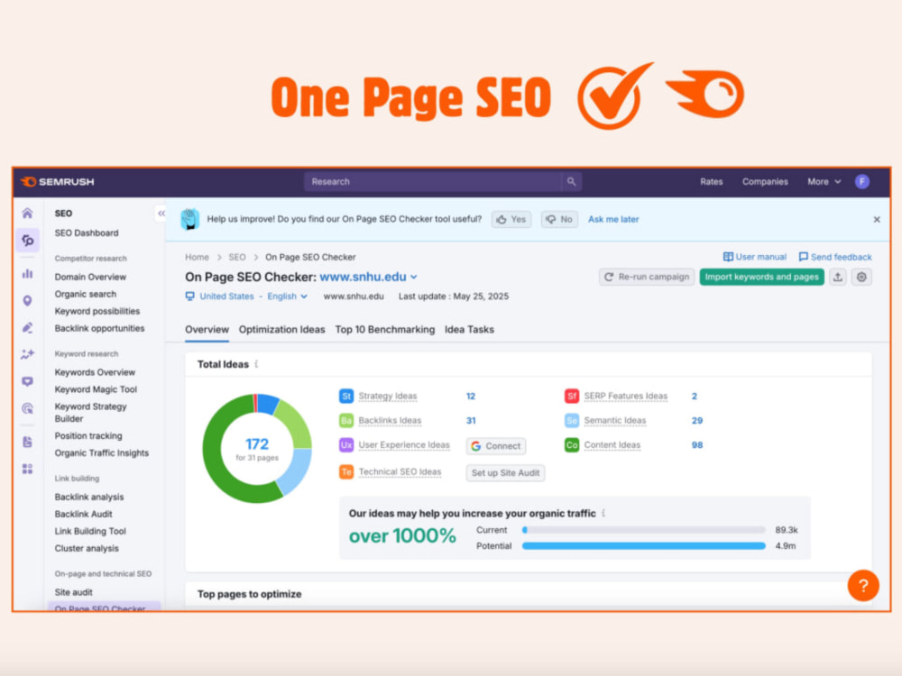902x676 pixels.
Task: Click the Strategy Ideas St icon
Action: coord(346,396)
